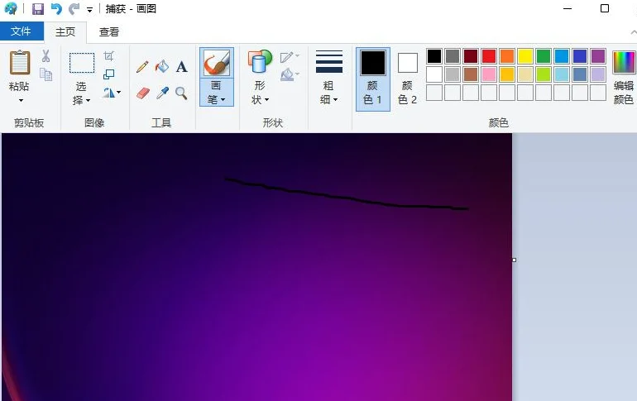Collapse the ribbon using the chevron

pos(634,32)
